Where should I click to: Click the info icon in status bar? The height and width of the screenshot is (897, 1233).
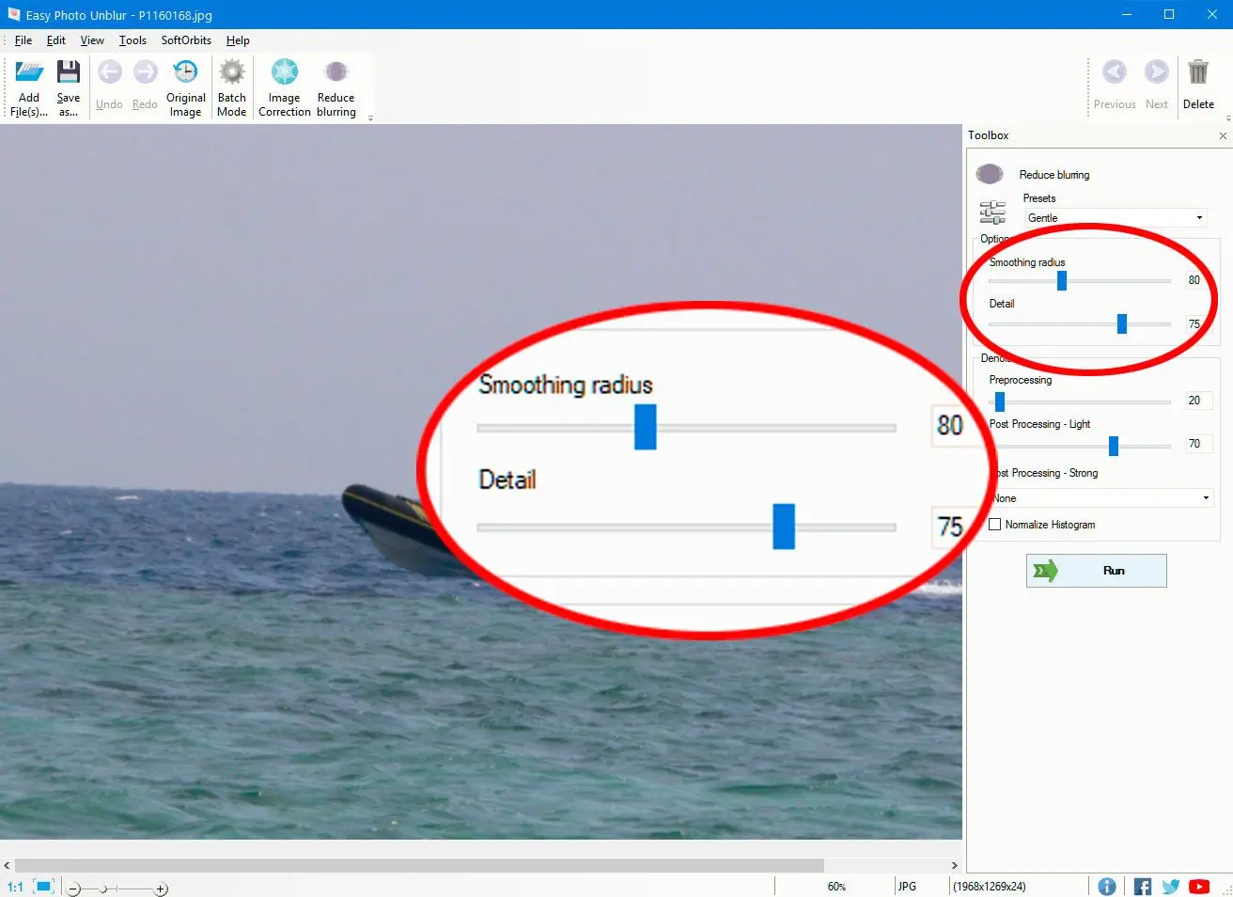click(x=1107, y=887)
